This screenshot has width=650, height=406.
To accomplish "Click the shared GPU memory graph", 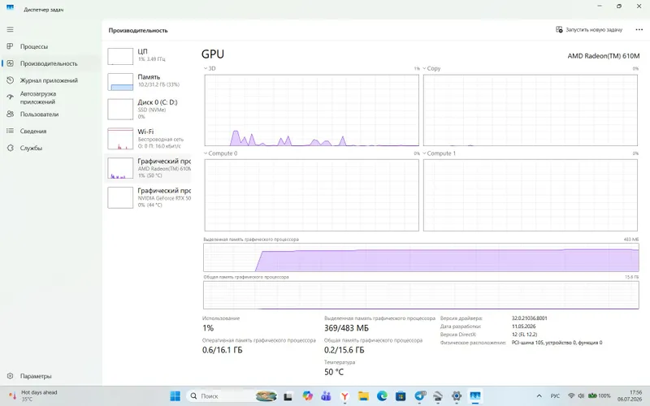I will click(421, 295).
